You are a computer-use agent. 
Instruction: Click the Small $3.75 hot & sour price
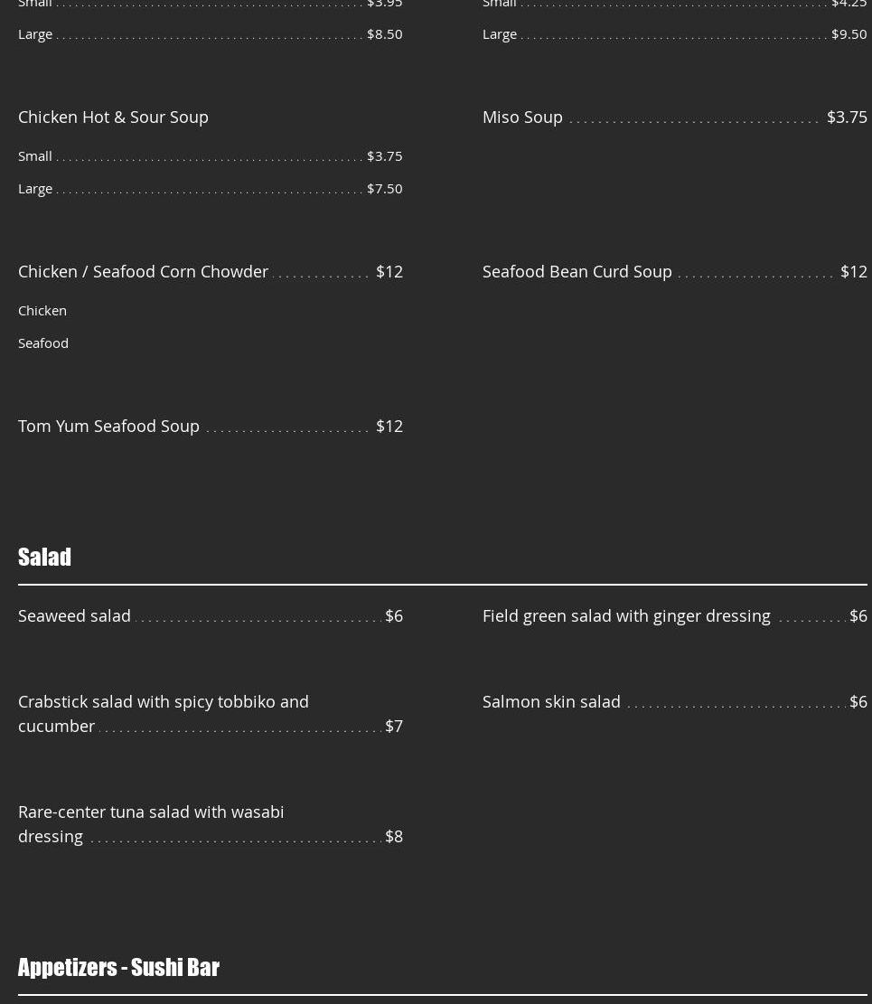(x=384, y=155)
